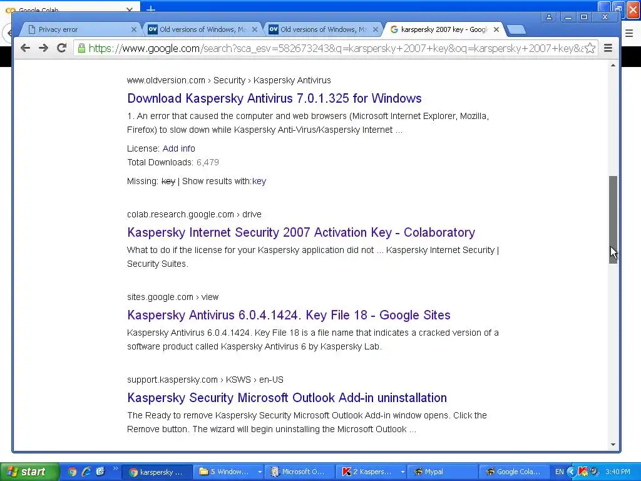Switch to the first Old versions of Windows tab

(x=202, y=29)
